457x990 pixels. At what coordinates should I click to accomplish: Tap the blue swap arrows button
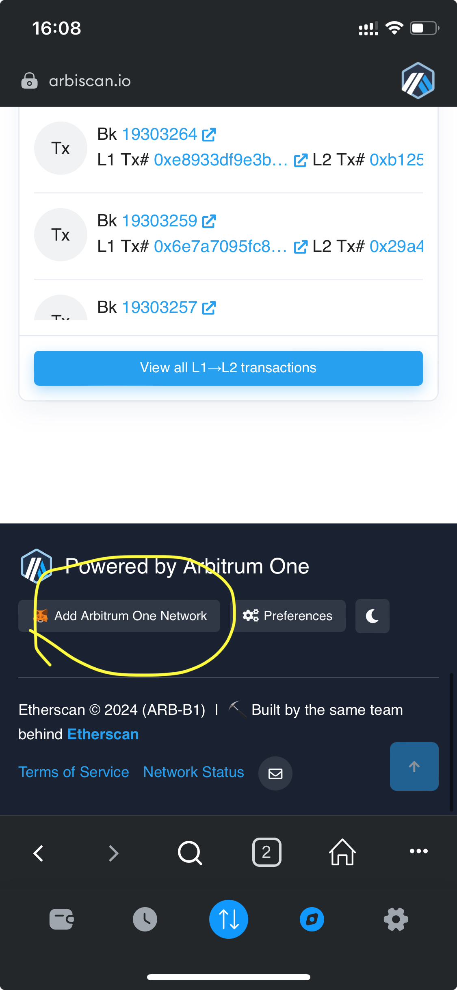pyautogui.click(x=229, y=919)
